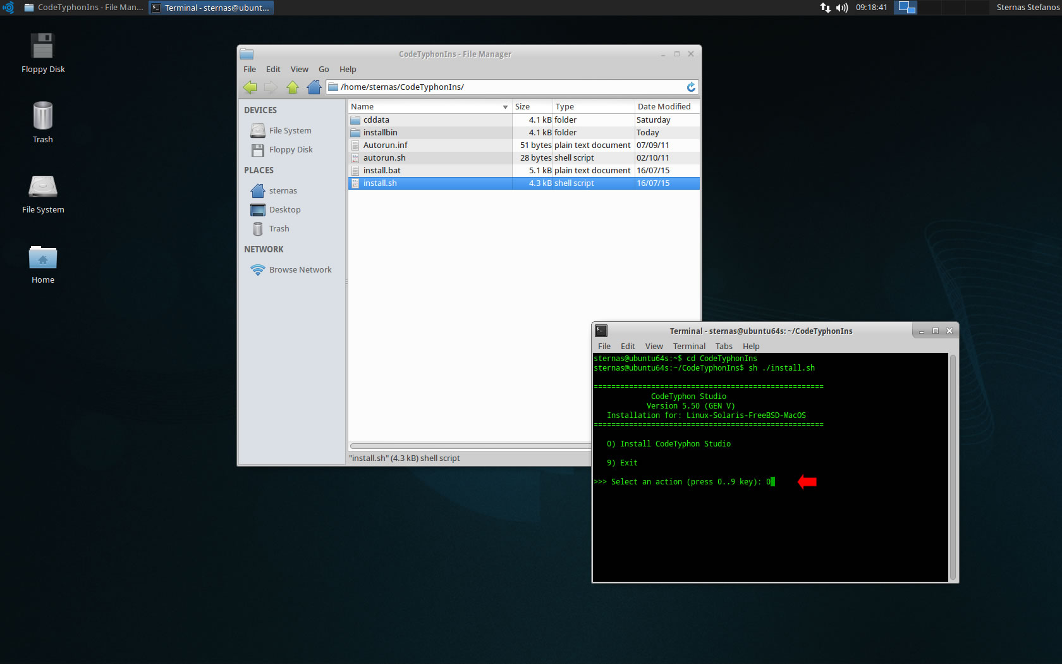Click '51 bytes' size of Autorun.inf
The width and height of the screenshot is (1062, 664).
coord(535,145)
